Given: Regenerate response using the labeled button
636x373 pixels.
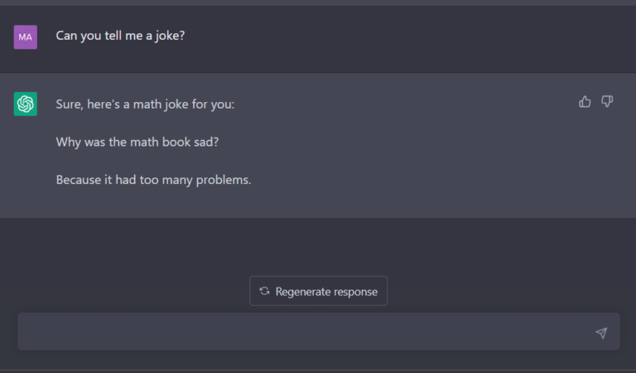Looking at the screenshot, I should pos(318,291).
